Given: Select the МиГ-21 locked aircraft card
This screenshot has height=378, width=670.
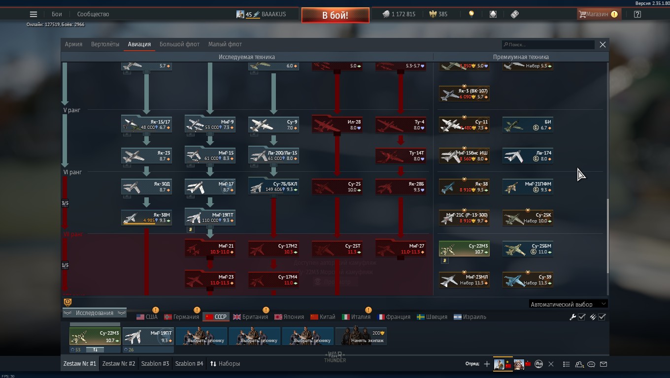Looking at the screenshot, I should tap(210, 249).
